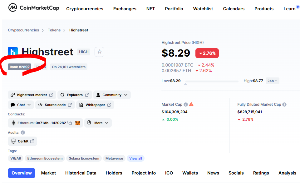Click the Learn notification dot
The height and width of the screenshot is (186, 300).
[x=298, y=7]
